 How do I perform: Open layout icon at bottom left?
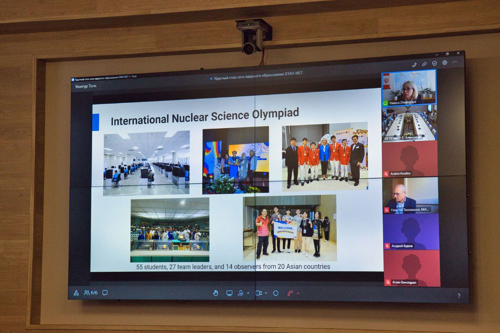coord(76,293)
